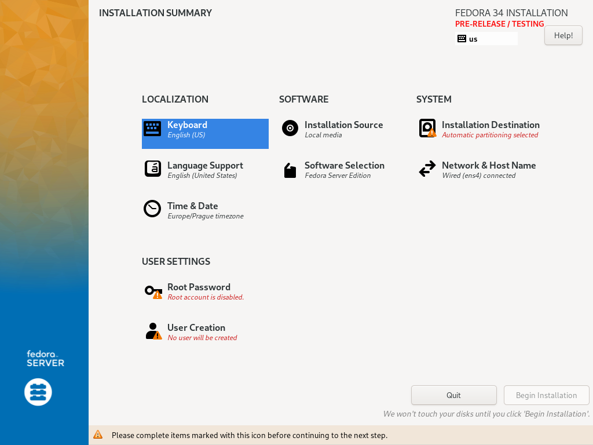Click the Root Password key icon
The image size is (593, 445).
click(x=153, y=292)
